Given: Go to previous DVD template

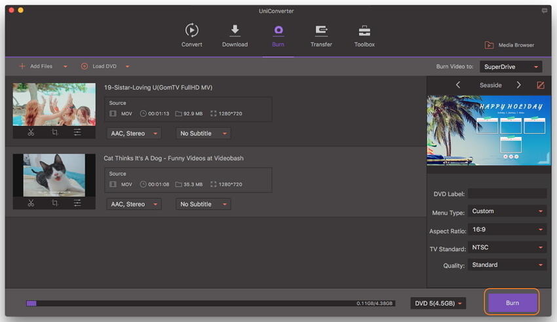Looking at the screenshot, I should point(458,85).
